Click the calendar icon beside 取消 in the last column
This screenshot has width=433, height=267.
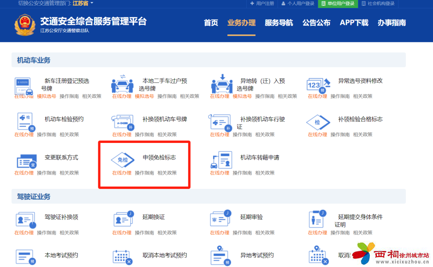click(319, 255)
